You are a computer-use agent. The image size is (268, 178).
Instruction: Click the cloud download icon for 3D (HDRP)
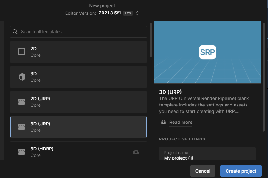[x=136, y=152]
